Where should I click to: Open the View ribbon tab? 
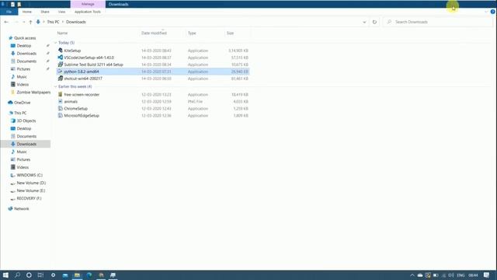point(61,12)
